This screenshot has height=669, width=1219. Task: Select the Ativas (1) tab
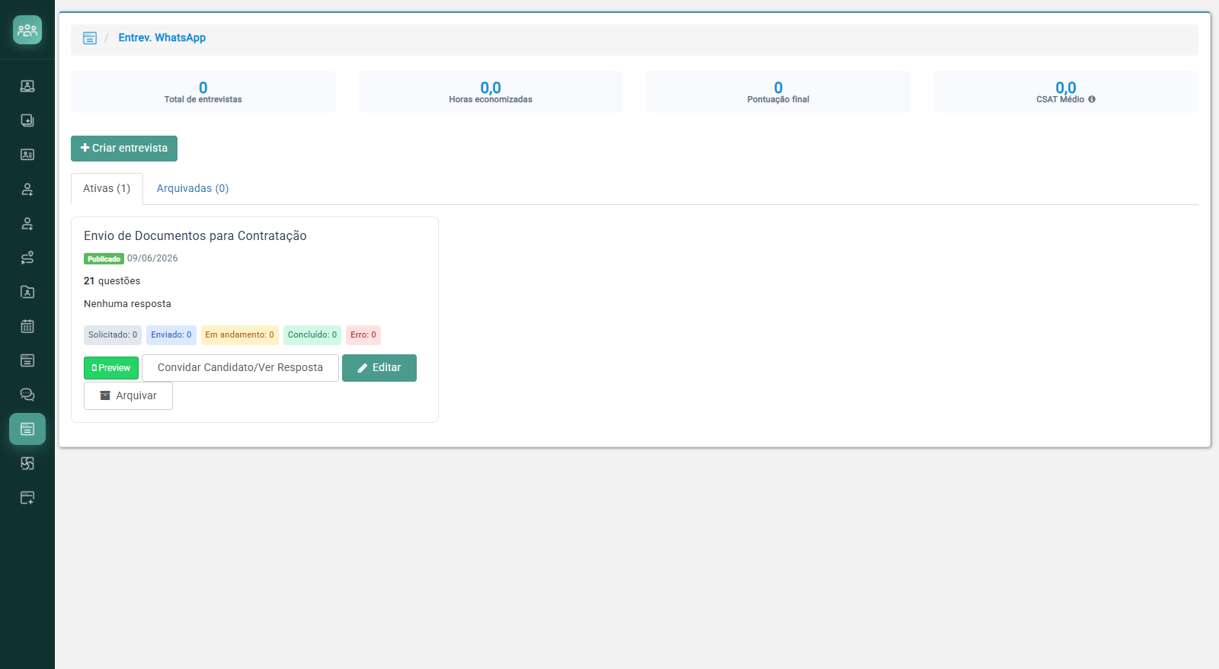(x=107, y=188)
